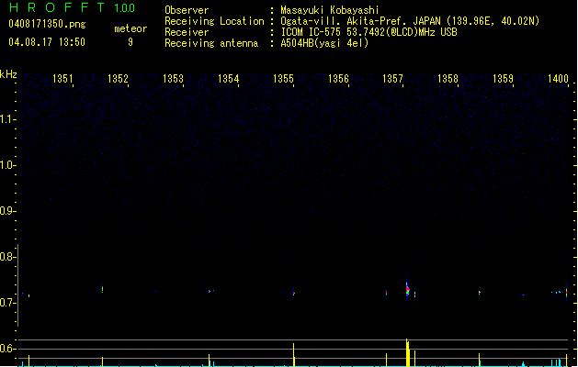Image resolution: width=578 pixels, height=367 pixels.
Task: Click the 1.1 kHz axis label
Action: (6, 119)
